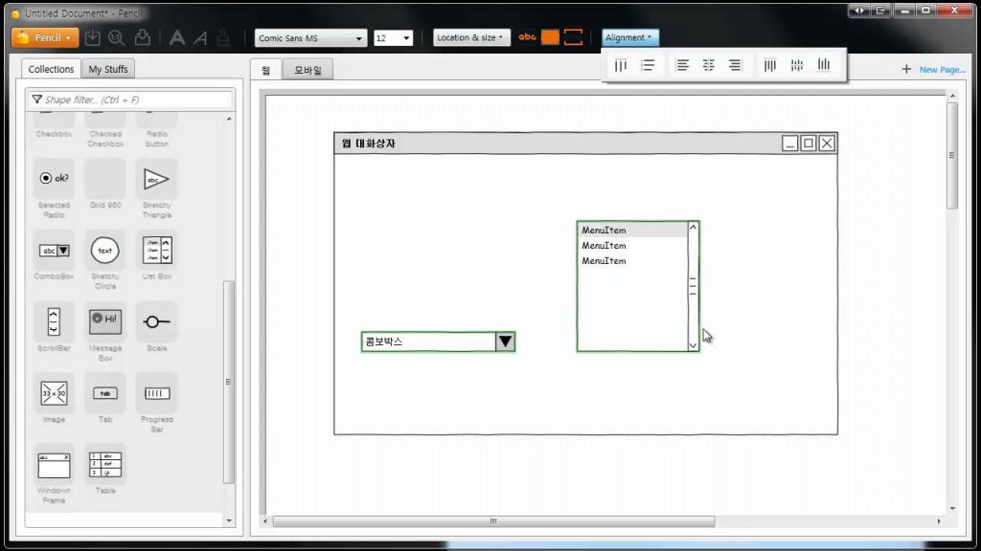981x551 pixels.
Task: Click the plus icon beside New Page
Action: 906,69
